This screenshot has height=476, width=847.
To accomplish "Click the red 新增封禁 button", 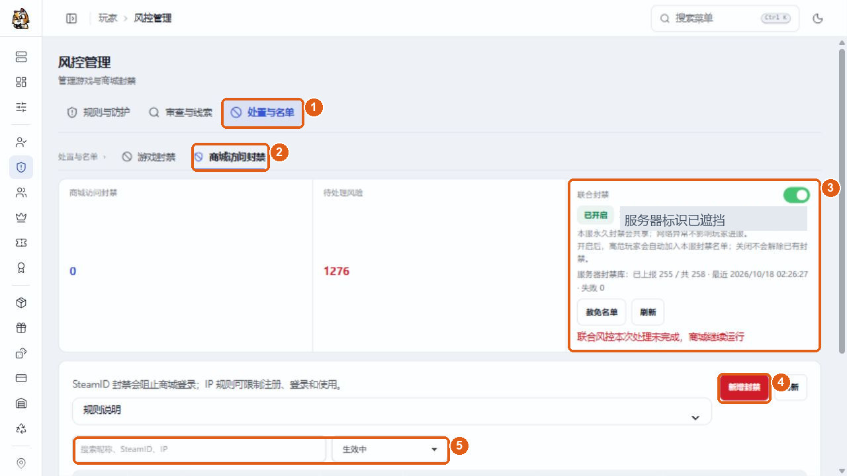I will tap(744, 387).
